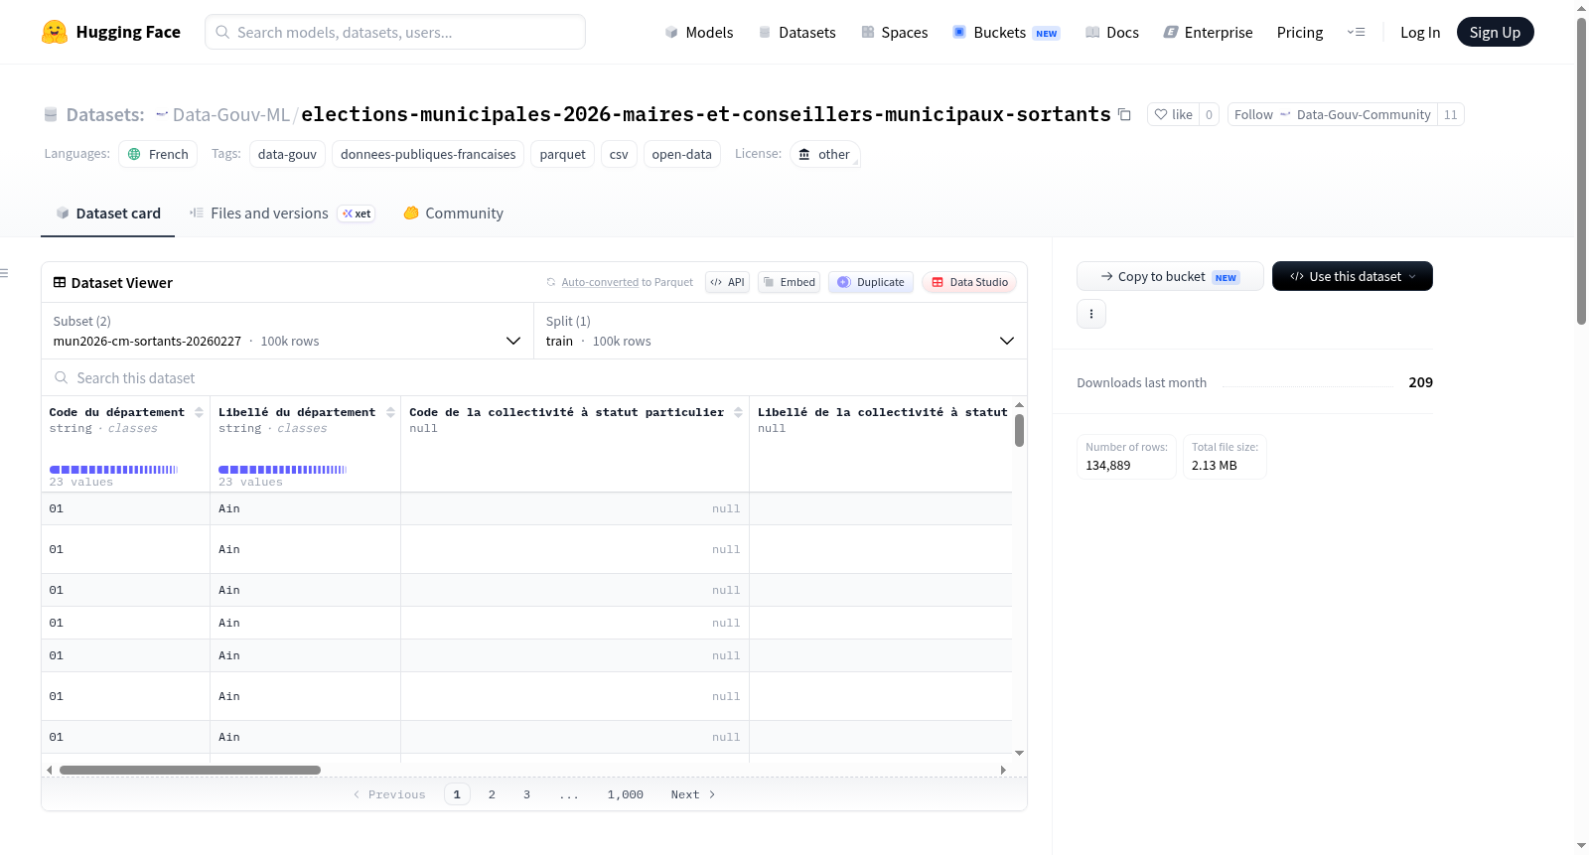Screen dimensions: 1589x855
Task: Select the parquet tag
Action: tap(562, 154)
